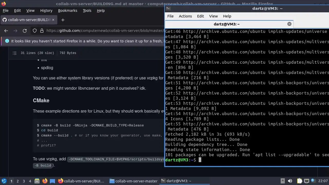
Task: Switch to workspace 4
Action: (30, 181)
